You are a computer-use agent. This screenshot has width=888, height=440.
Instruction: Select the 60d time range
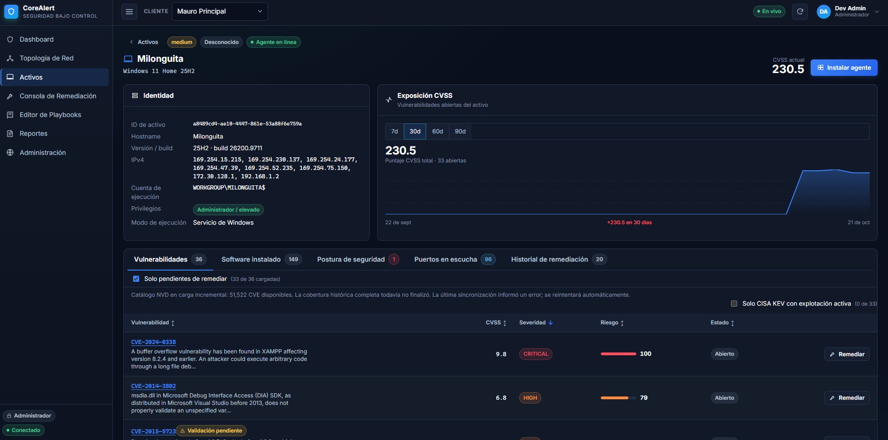click(x=437, y=132)
